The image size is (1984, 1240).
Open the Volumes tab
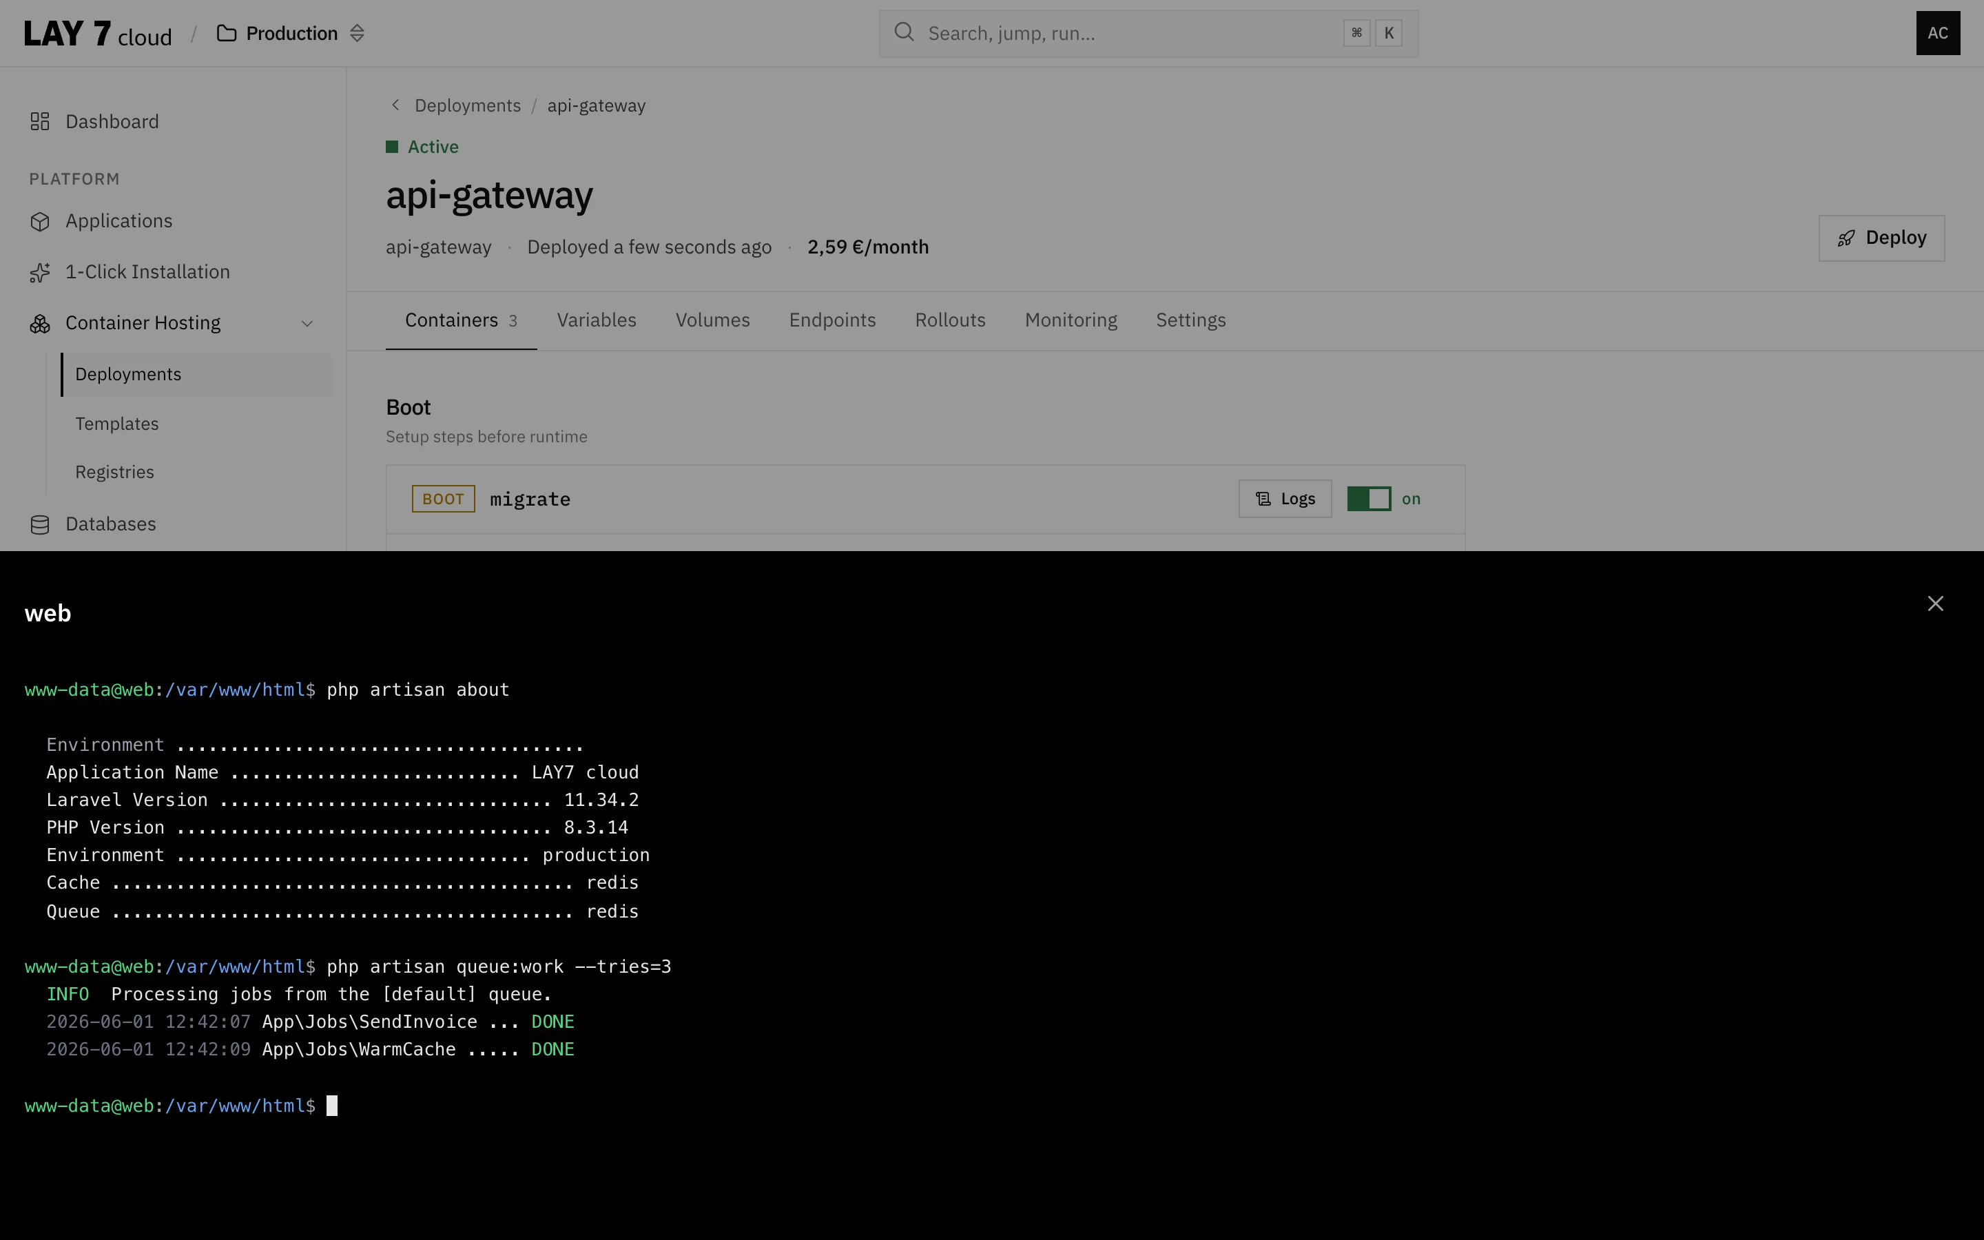coord(712,320)
